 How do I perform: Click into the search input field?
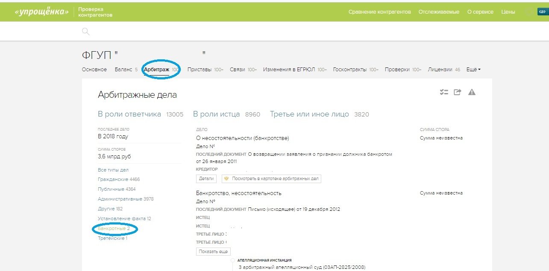273,31
